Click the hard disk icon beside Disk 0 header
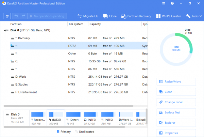Image resolution: width=204 pixels, height=137 pixels. (6, 30)
